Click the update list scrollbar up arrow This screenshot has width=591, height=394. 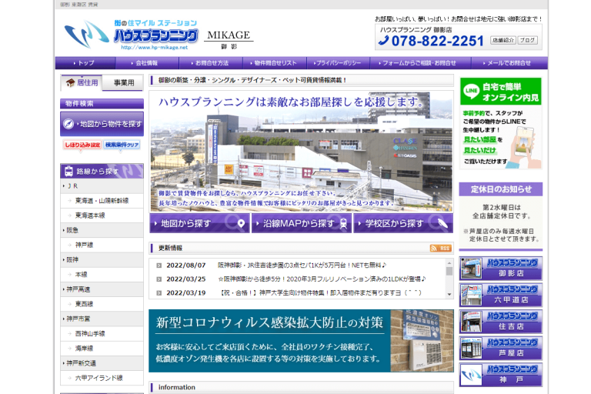[449, 262]
